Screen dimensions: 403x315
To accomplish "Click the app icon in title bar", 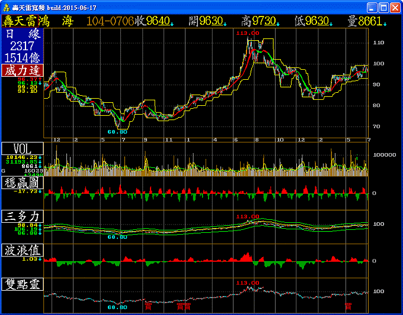I will coord(6,7).
